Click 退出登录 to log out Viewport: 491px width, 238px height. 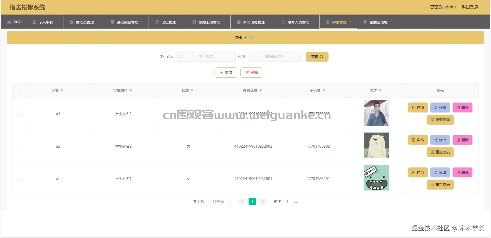point(470,7)
